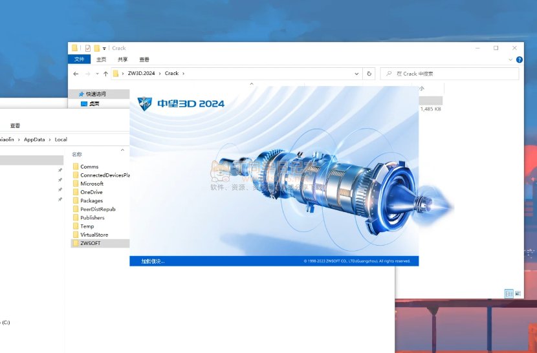Go back using the back arrow
Viewport: 537px width, 353px height.
point(76,74)
